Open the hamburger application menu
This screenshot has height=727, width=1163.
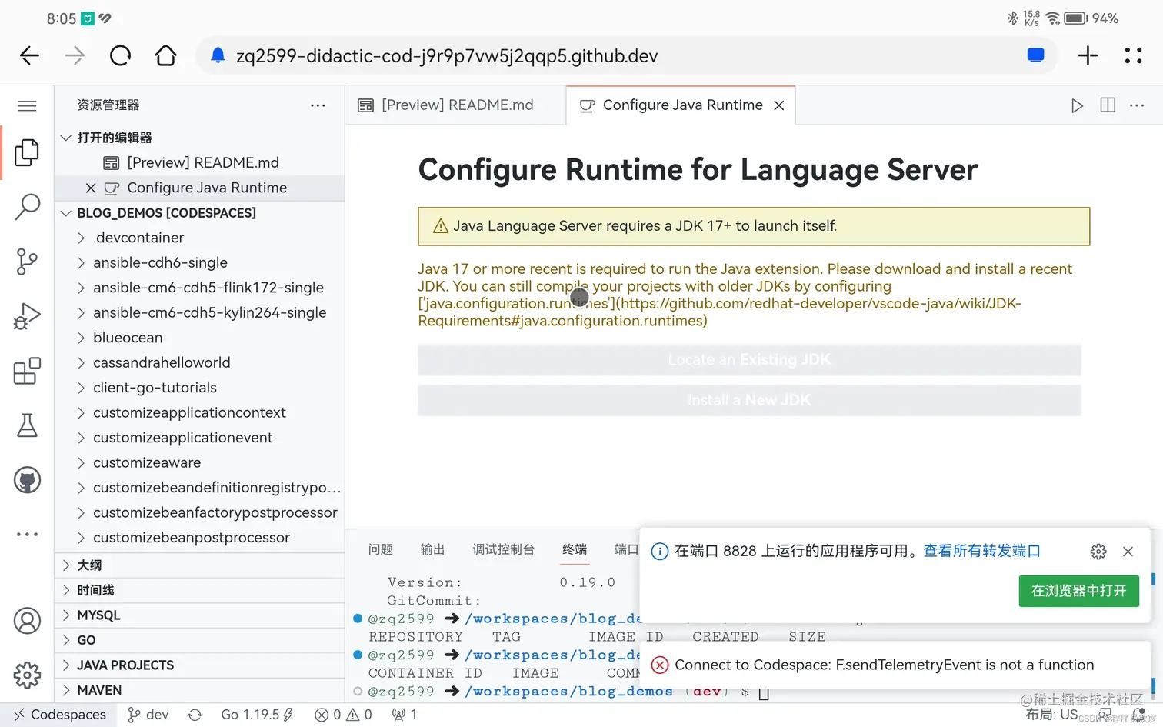27,105
